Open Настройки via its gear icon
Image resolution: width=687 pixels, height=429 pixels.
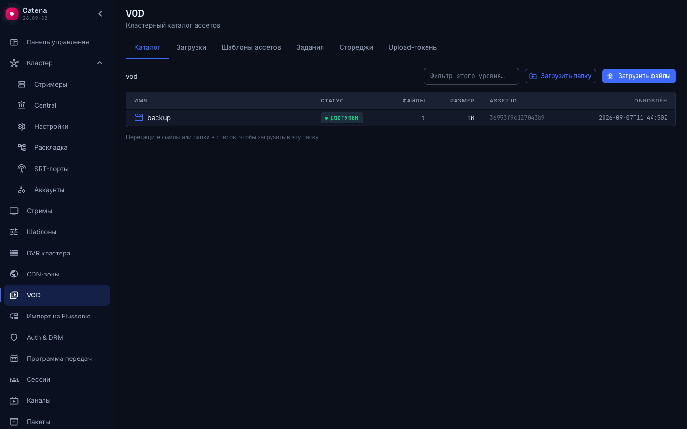(x=21, y=126)
